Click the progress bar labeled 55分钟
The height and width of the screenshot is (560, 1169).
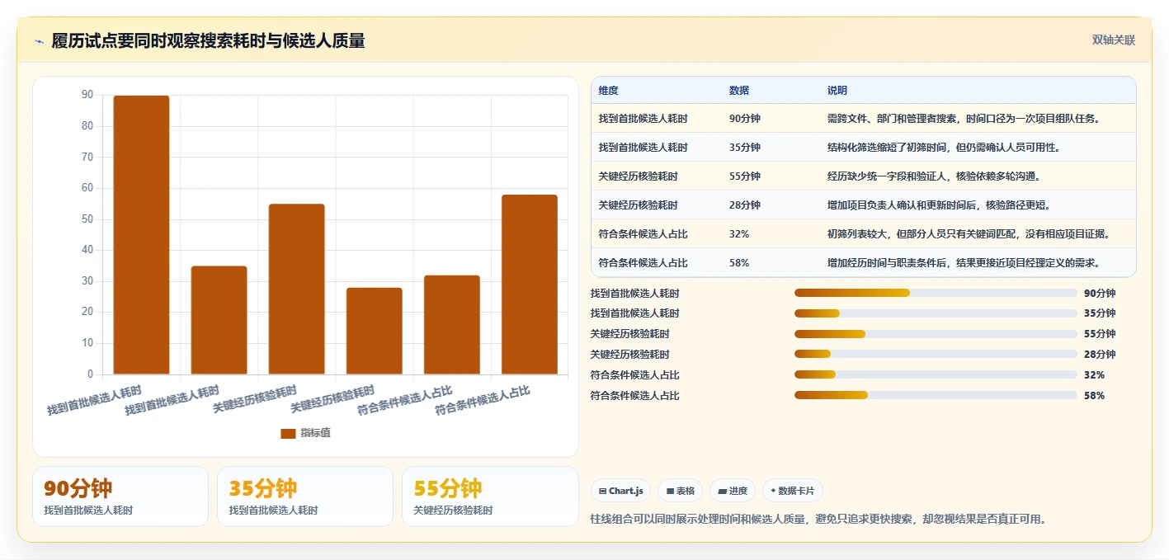pos(936,334)
